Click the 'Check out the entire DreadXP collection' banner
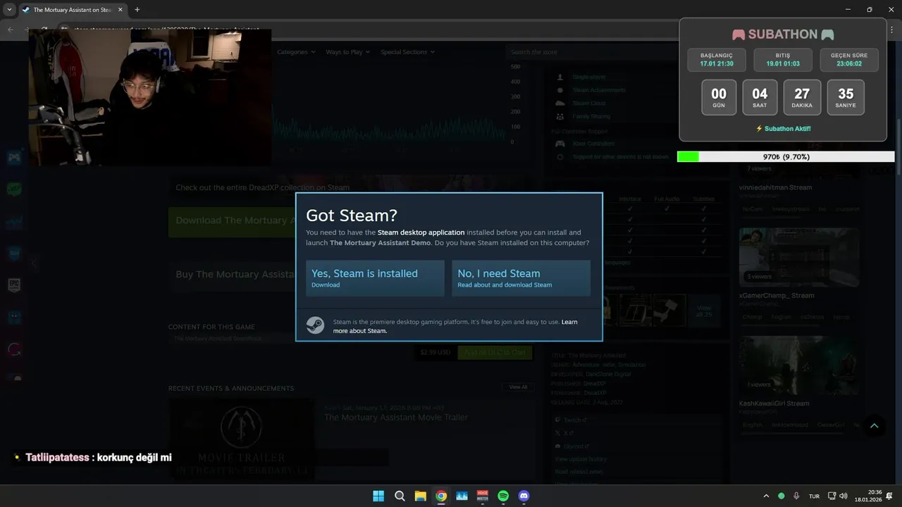The height and width of the screenshot is (507, 902). pyautogui.click(x=262, y=187)
